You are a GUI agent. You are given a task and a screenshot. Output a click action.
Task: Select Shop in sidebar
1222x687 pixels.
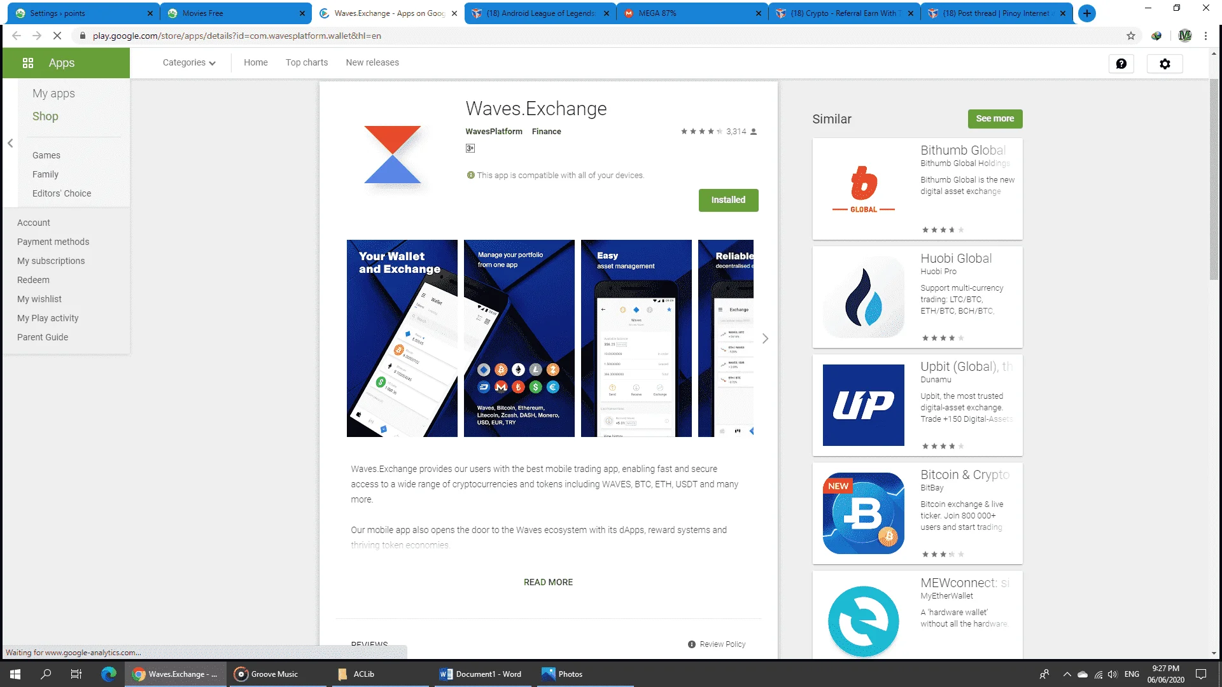(x=45, y=116)
